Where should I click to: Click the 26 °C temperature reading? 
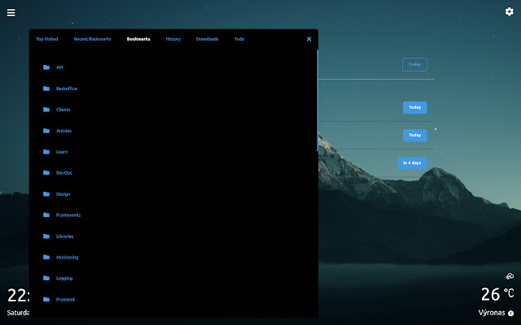497,294
